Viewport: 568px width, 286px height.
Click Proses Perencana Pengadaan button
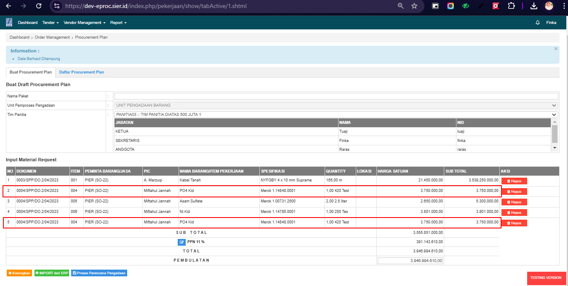[99, 273]
